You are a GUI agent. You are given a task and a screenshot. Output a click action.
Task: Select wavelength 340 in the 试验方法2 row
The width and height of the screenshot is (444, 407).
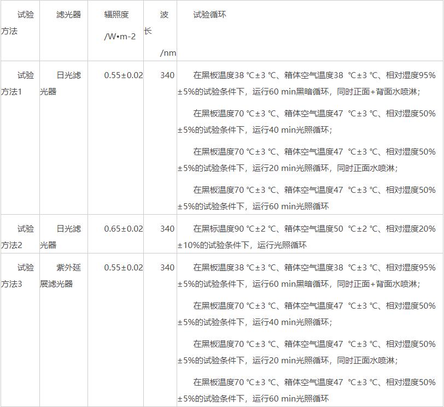tap(167, 229)
